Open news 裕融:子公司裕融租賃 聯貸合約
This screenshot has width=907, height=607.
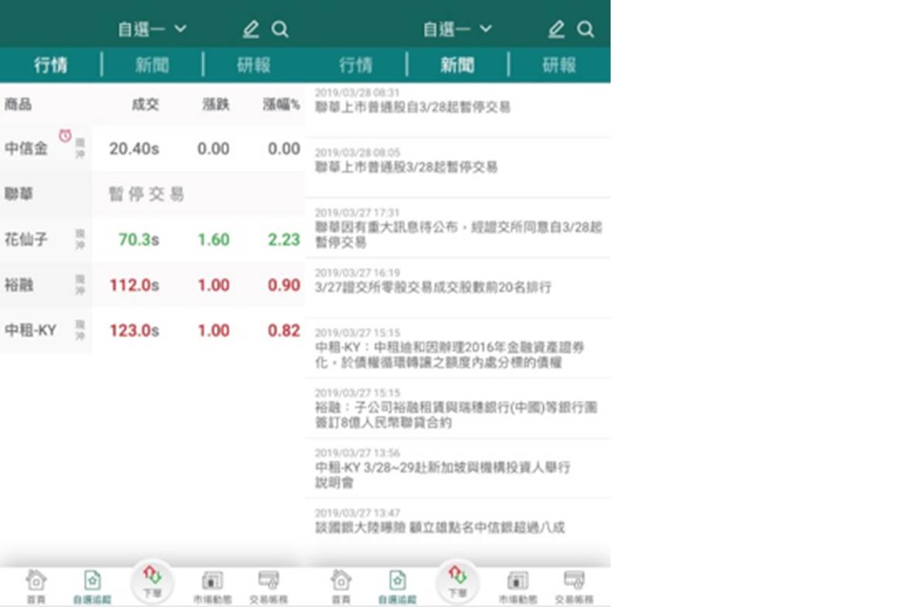[x=457, y=408]
